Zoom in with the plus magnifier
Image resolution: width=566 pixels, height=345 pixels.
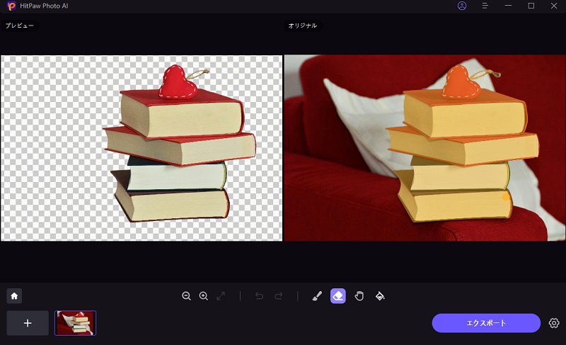point(204,296)
